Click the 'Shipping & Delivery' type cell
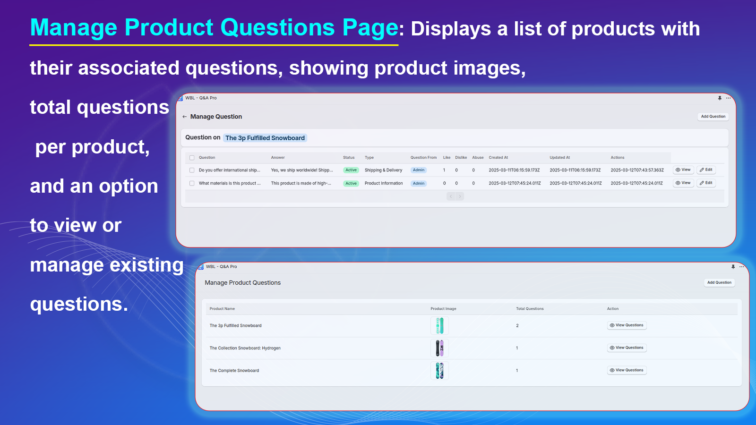The height and width of the screenshot is (425, 756). pyautogui.click(x=383, y=170)
